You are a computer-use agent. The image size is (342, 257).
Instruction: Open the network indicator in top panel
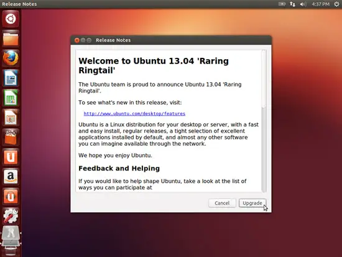(292, 4)
